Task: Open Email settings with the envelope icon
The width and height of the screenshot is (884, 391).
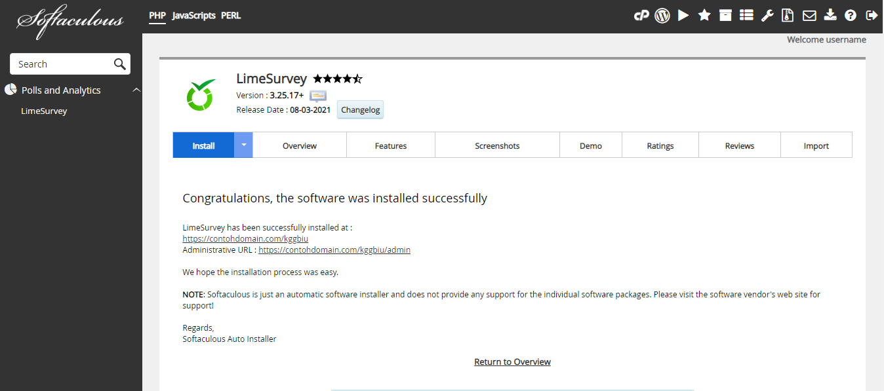Action: pos(809,15)
